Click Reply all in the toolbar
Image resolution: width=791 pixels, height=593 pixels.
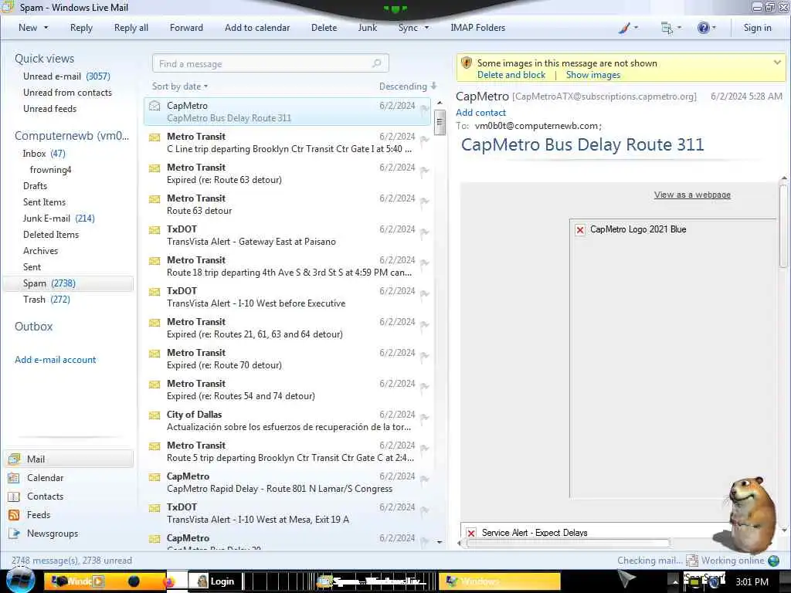pos(131,29)
